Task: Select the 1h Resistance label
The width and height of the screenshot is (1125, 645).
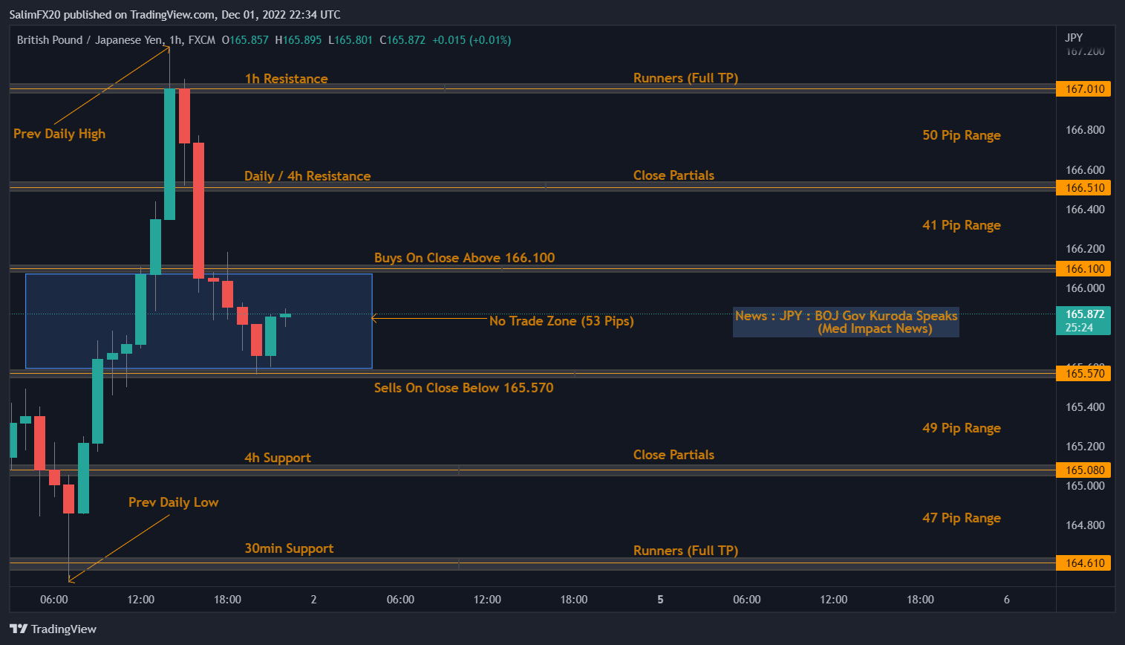Action: pos(286,79)
